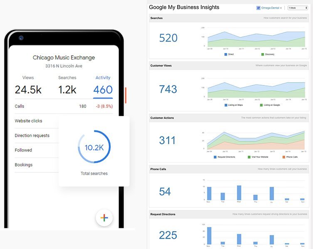Click the Omega Dental label
Image resolution: width=313 pixels, height=249 pixels.
pyautogui.click(x=270, y=8)
